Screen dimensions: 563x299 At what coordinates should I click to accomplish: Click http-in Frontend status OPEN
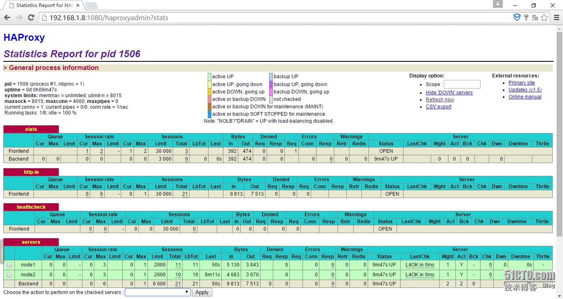pyautogui.click(x=392, y=194)
